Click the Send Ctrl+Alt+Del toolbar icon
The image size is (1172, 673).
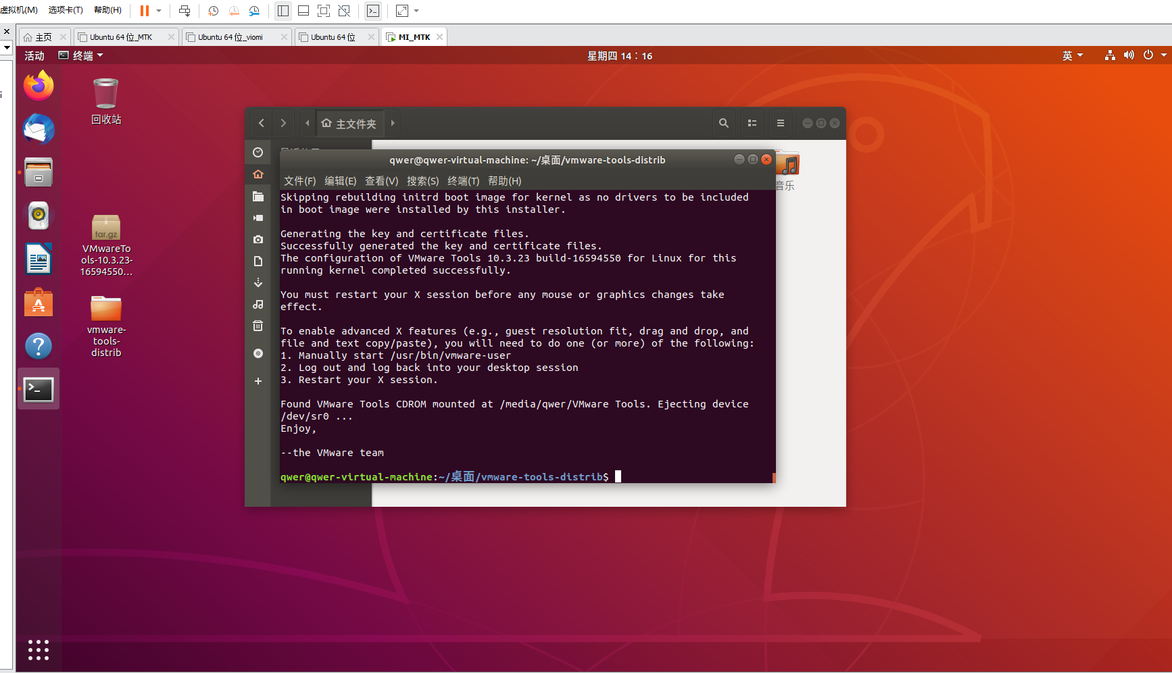coord(184,11)
